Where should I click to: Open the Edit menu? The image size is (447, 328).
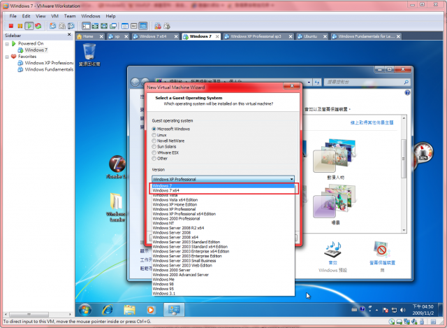pos(26,16)
